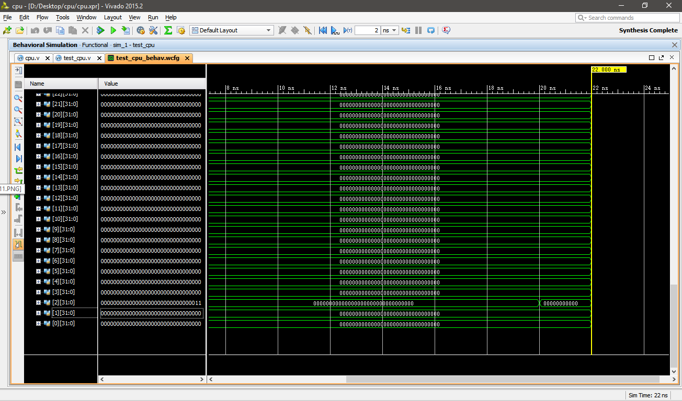
Task: Expand signal [19][31:0] in the tree
Action: (x=38, y=125)
